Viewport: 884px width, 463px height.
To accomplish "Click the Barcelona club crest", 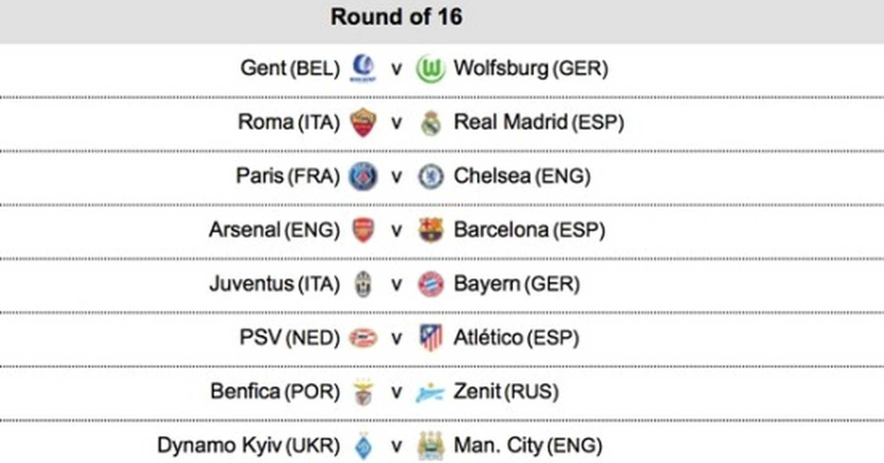I will pyautogui.click(x=431, y=230).
